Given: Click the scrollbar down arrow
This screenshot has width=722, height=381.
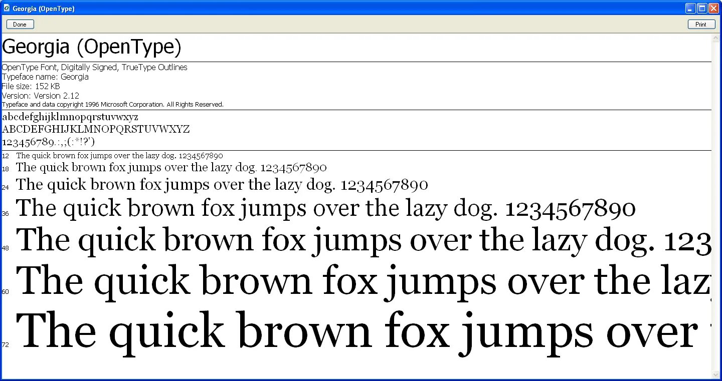Looking at the screenshot, I should [715, 374].
